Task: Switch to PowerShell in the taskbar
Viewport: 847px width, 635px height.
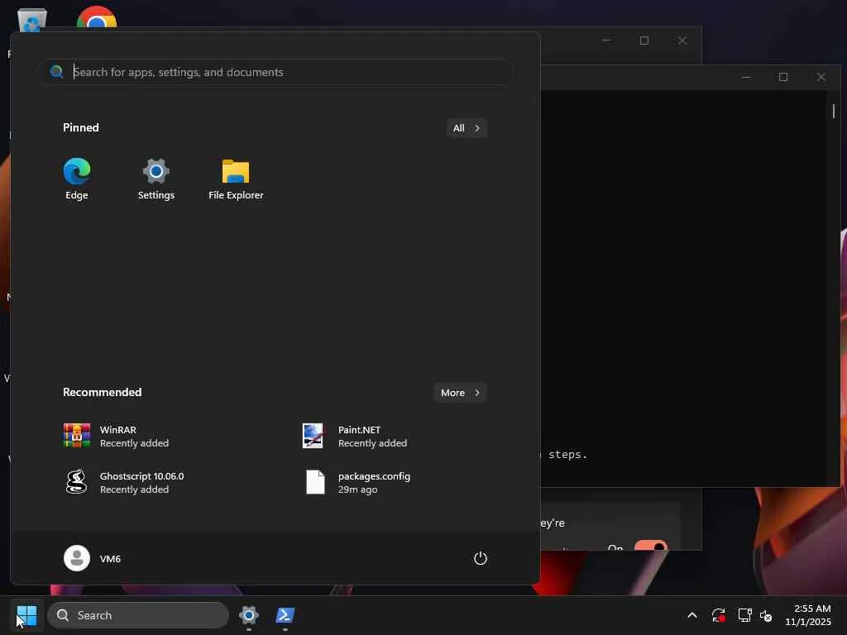Action: click(285, 615)
